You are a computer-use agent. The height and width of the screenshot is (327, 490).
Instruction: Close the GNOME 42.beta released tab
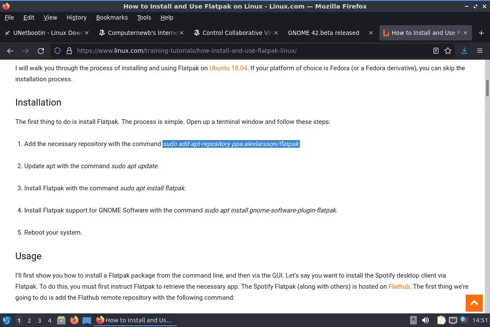pos(370,33)
